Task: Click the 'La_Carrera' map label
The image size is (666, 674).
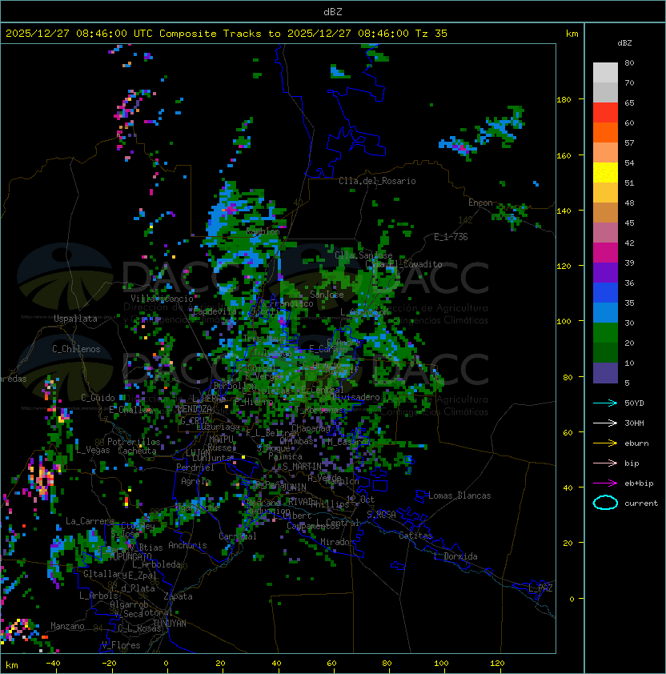Action: (x=90, y=521)
